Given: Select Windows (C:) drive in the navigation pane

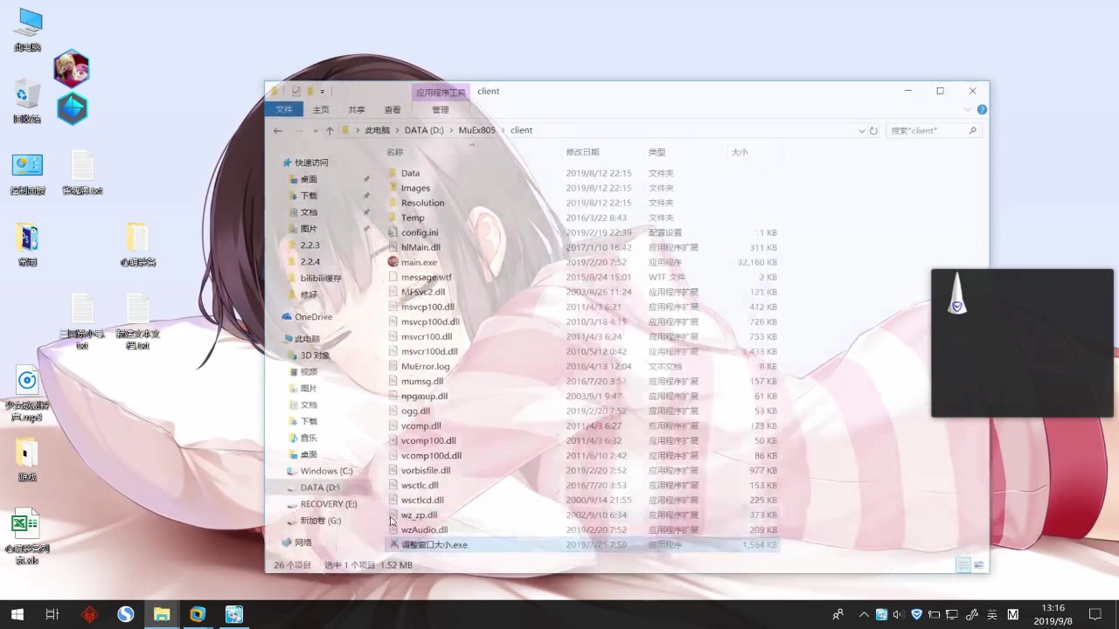Looking at the screenshot, I should (326, 471).
